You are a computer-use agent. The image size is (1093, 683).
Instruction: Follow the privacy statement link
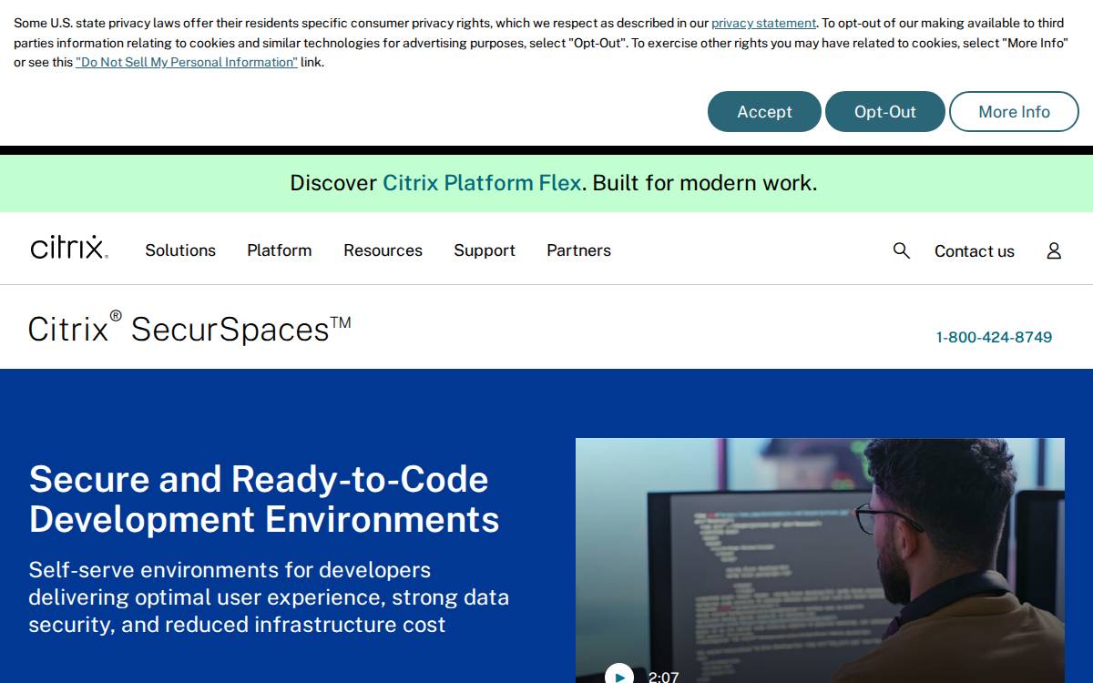pos(763,24)
